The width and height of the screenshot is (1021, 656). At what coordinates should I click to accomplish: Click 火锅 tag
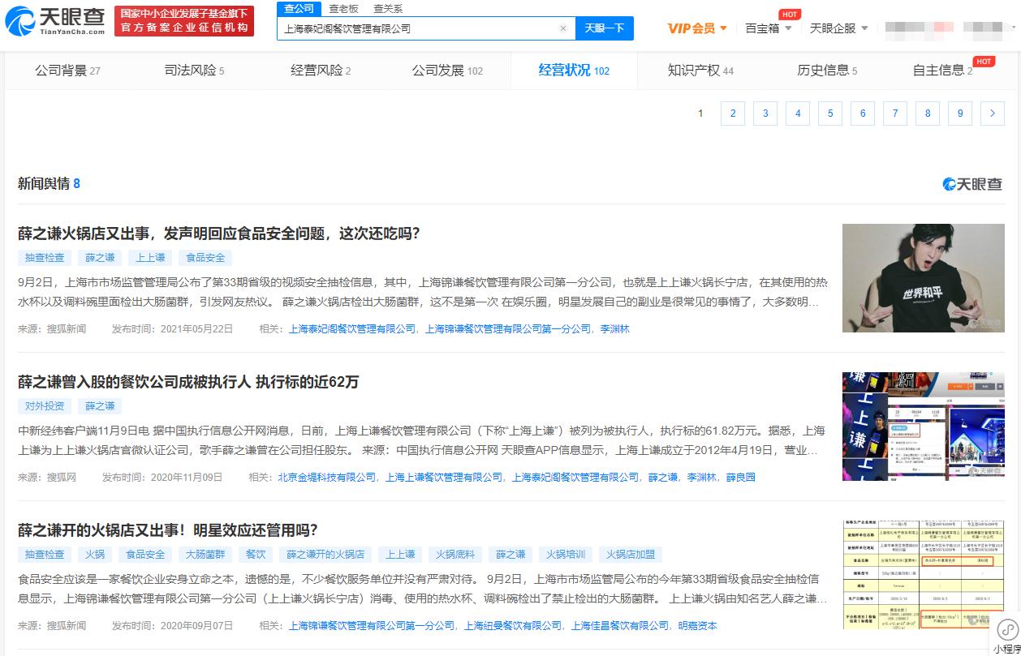(95, 555)
